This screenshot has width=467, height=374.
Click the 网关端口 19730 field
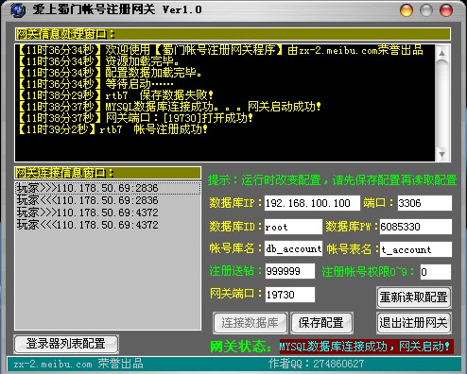pyautogui.click(x=290, y=295)
